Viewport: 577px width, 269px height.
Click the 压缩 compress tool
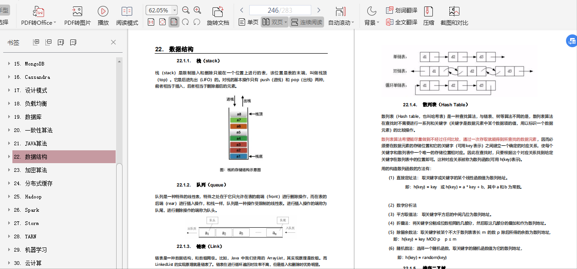coord(428,16)
